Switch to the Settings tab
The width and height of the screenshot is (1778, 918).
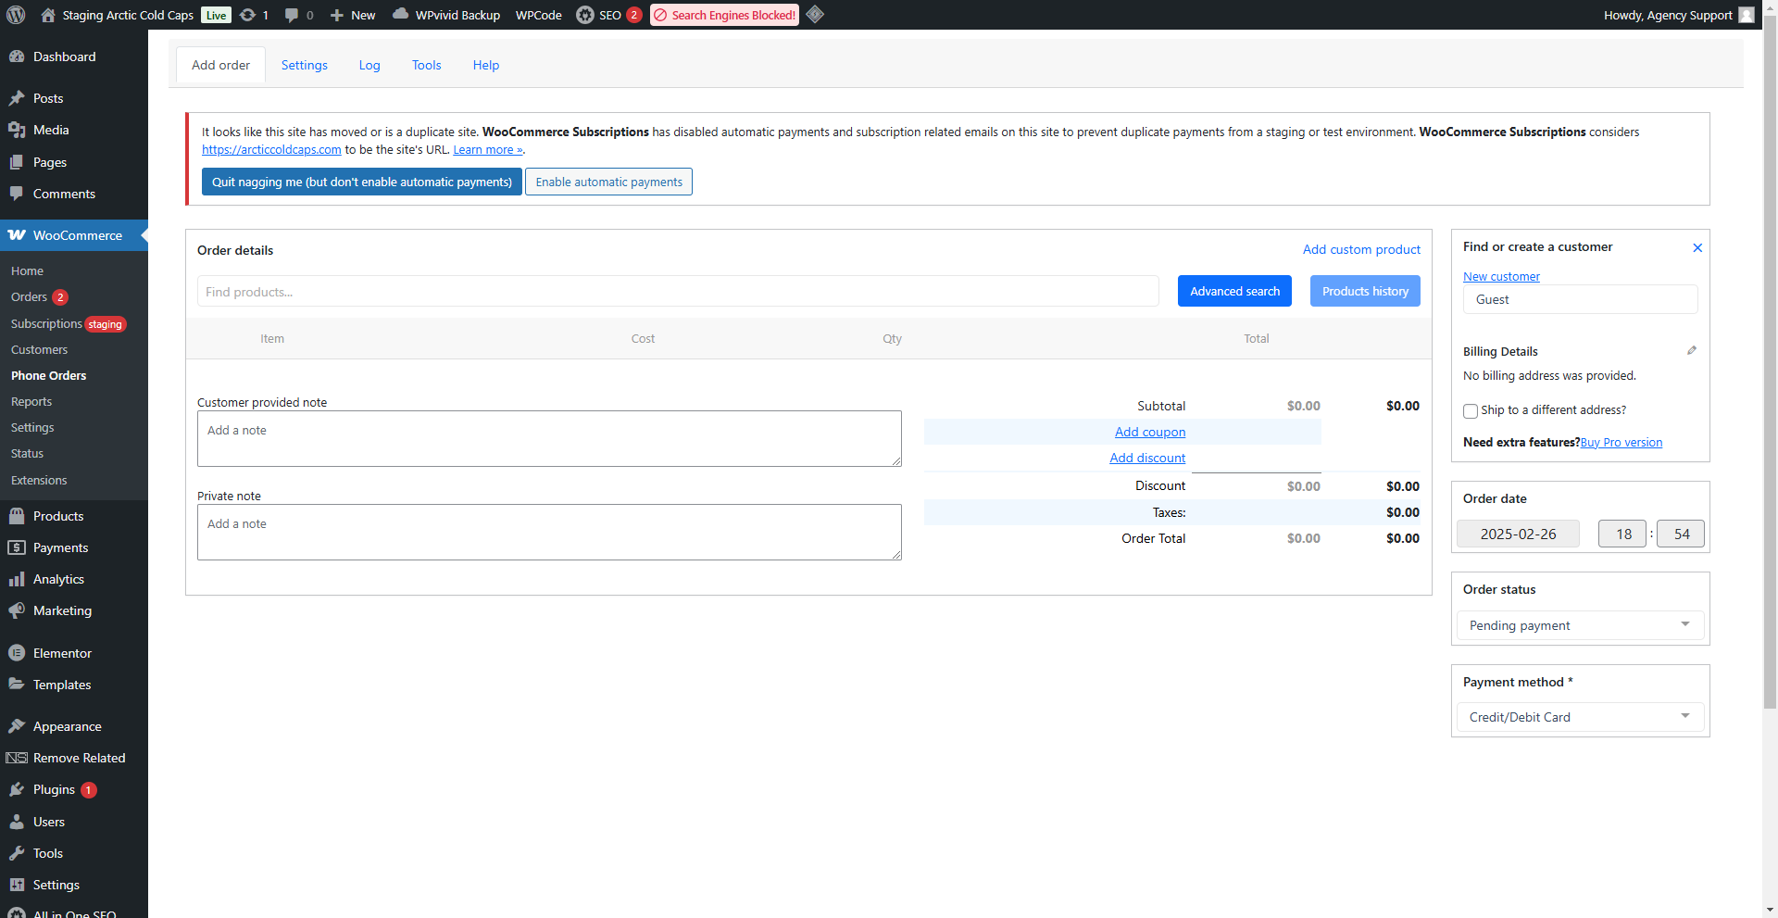304,65
